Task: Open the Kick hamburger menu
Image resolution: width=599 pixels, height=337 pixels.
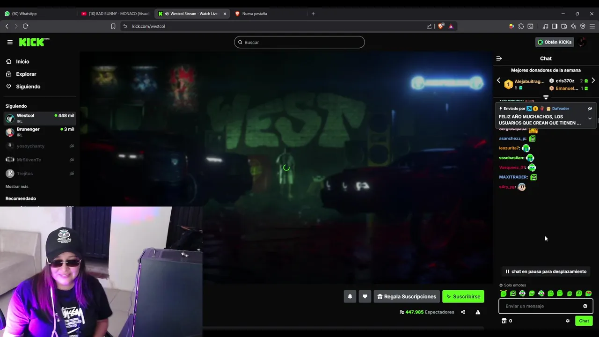Action: point(10,42)
